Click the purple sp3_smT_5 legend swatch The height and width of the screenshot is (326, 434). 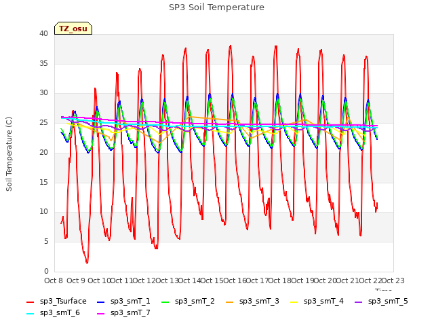(359, 302)
